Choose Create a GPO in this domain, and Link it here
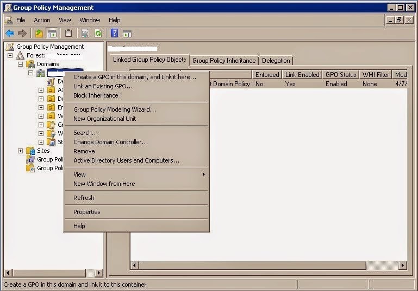 coord(136,77)
